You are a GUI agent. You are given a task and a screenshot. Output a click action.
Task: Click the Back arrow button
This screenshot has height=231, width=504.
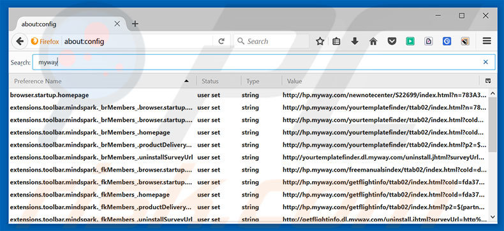[x=20, y=41]
